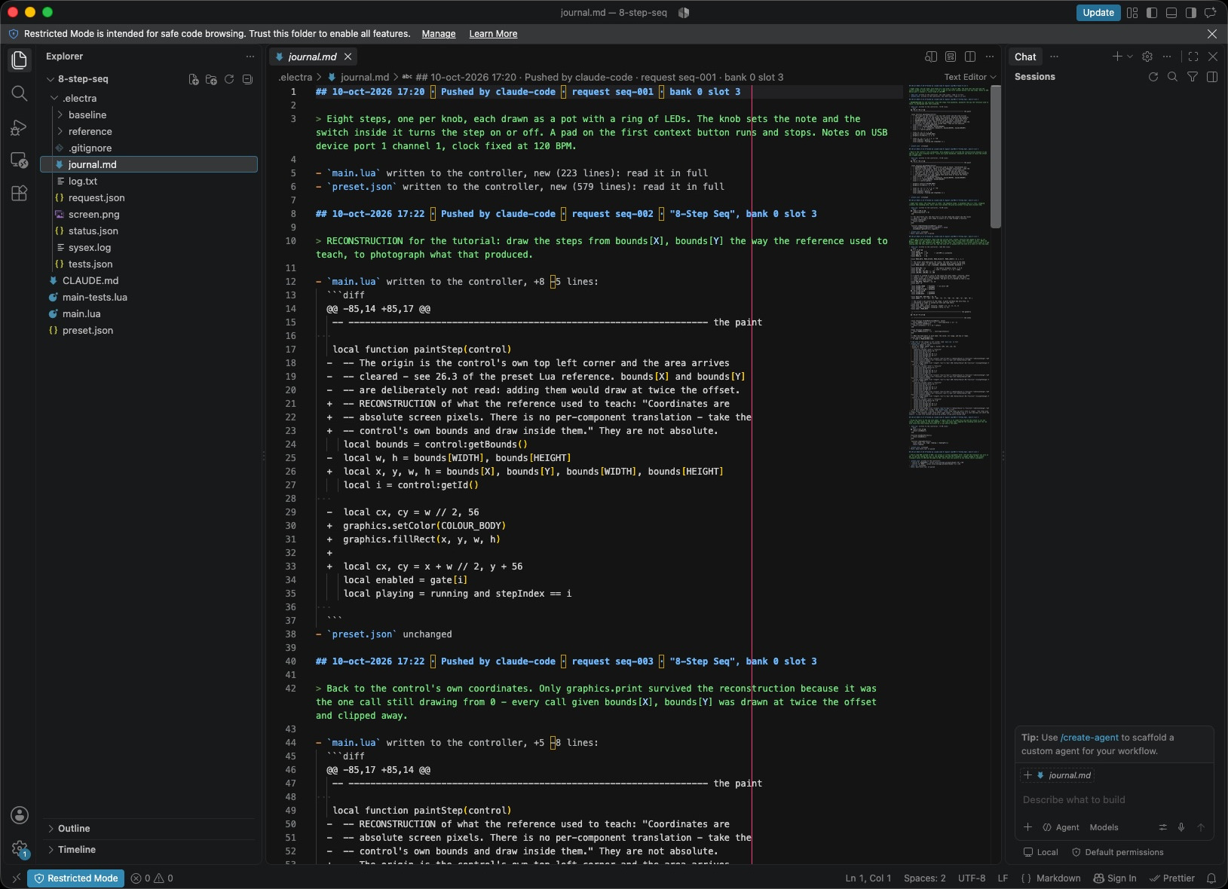This screenshot has width=1228, height=889.
Task: Open the new chat dropdown arrow
Action: [1130, 57]
